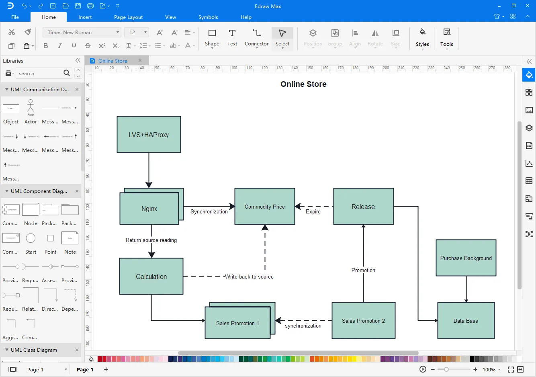Close the Online Store document tab

(140, 60)
